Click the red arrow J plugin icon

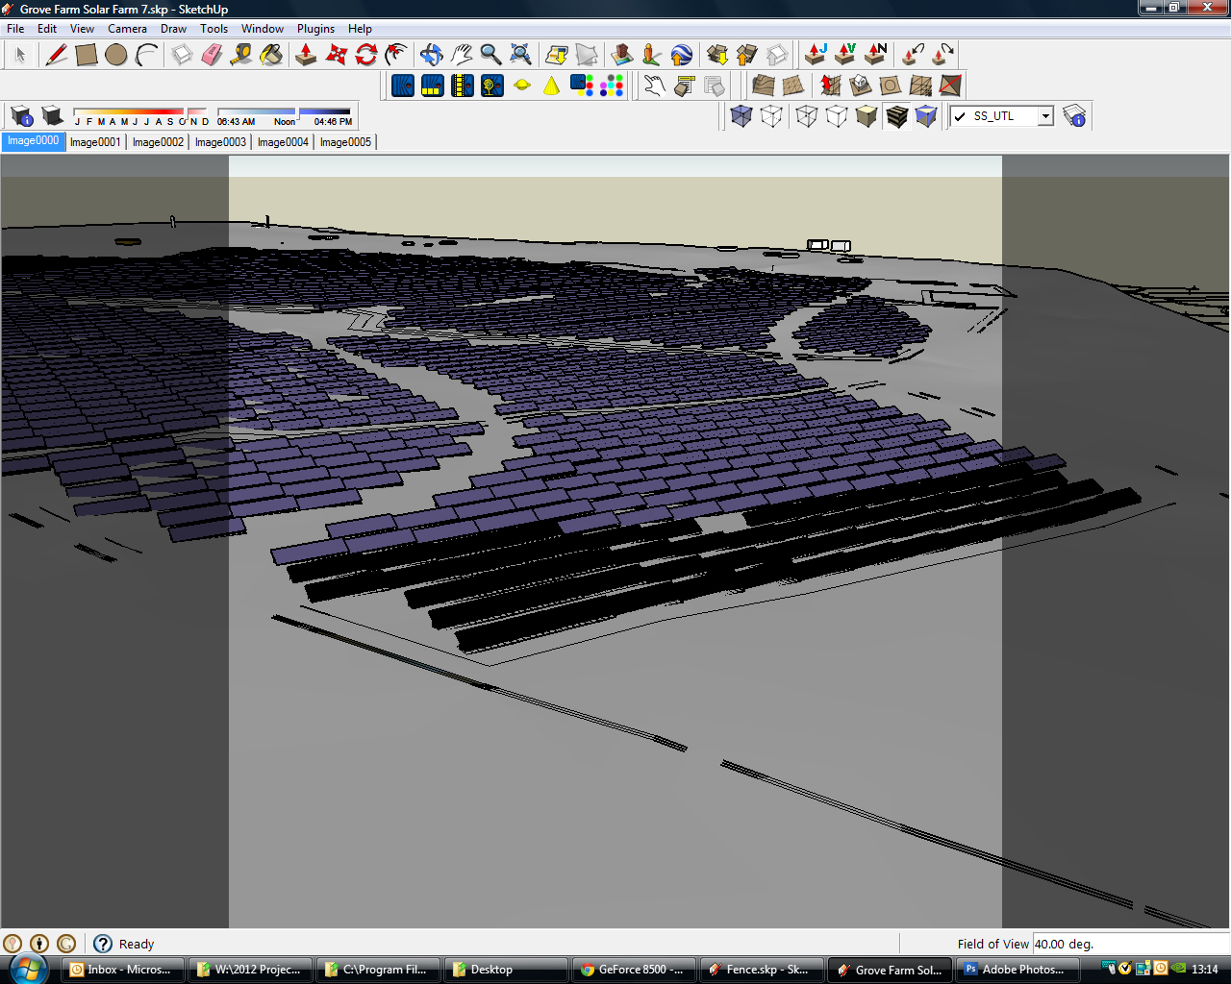(816, 54)
